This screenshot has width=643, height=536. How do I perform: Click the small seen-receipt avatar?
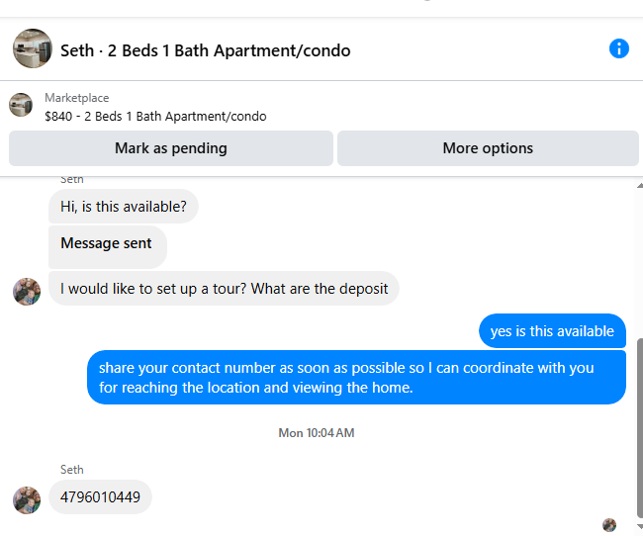click(x=609, y=524)
